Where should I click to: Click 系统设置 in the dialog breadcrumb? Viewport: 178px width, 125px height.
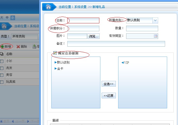click(x=80, y=7)
